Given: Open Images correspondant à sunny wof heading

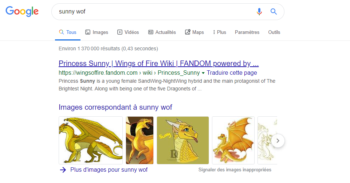Looking at the screenshot, I should tap(115, 107).
